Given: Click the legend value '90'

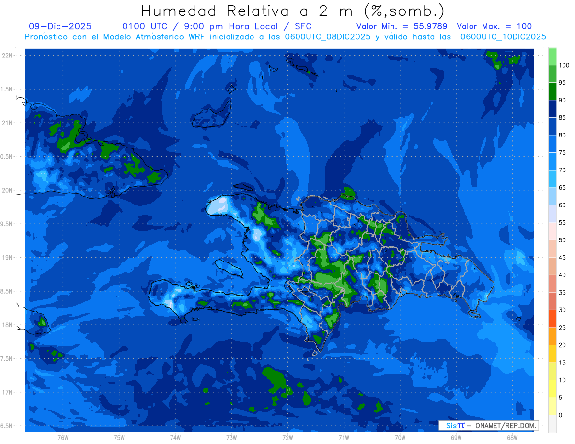Looking at the screenshot, I should pyautogui.click(x=563, y=100).
